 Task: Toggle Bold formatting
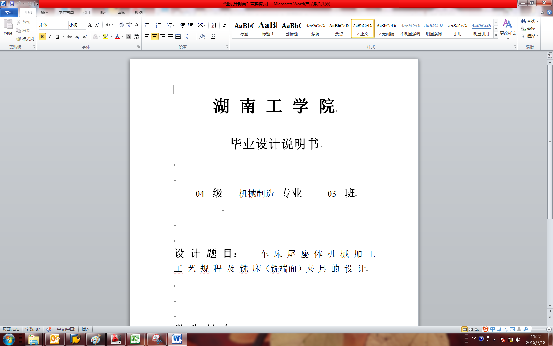coord(42,37)
